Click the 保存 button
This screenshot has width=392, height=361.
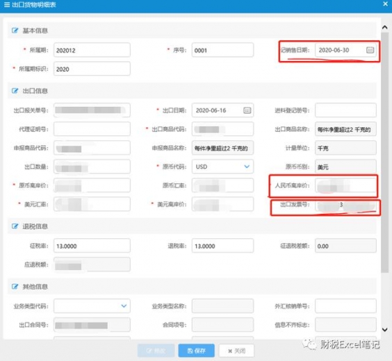(196, 351)
